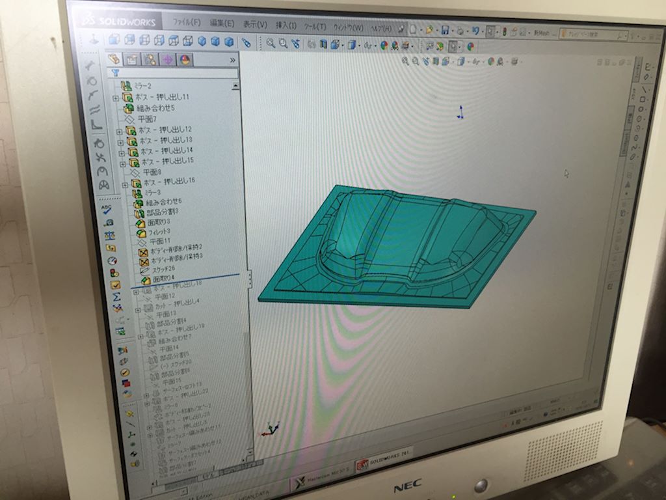Screen dimensions: 666x500
Task: Open the ファイル(F) menu
Action: [x=187, y=22]
